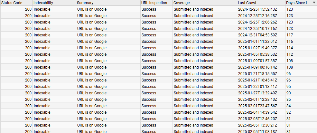Click the Indexability column header
317x133 pixels.
coord(43,3)
